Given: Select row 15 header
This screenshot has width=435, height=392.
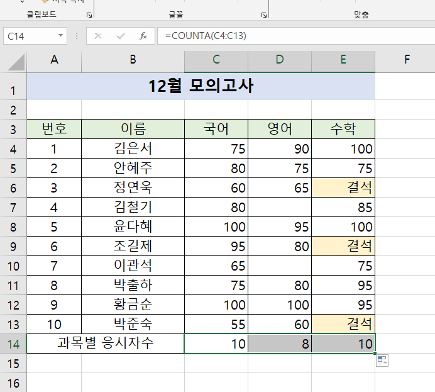Looking at the screenshot, I should 13,363.
